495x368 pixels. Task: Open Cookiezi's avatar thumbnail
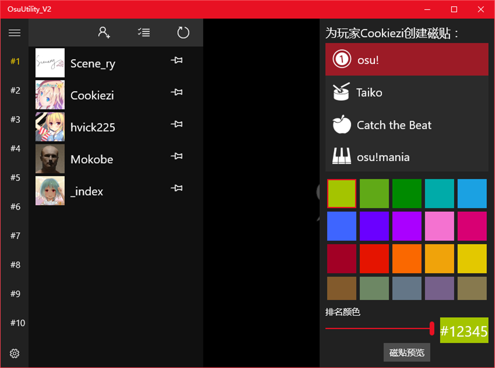click(50, 94)
